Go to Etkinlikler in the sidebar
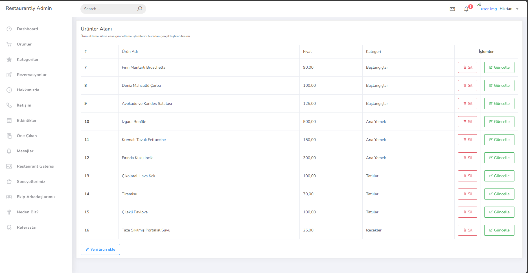Screen dimensions: 528x273 (x=27, y=120)
